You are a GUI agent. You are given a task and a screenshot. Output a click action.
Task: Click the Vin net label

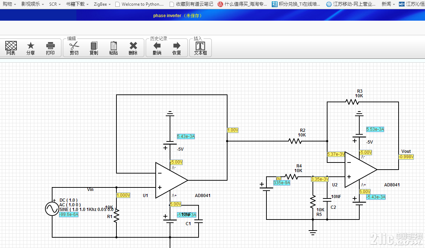(x=90, y=190)
